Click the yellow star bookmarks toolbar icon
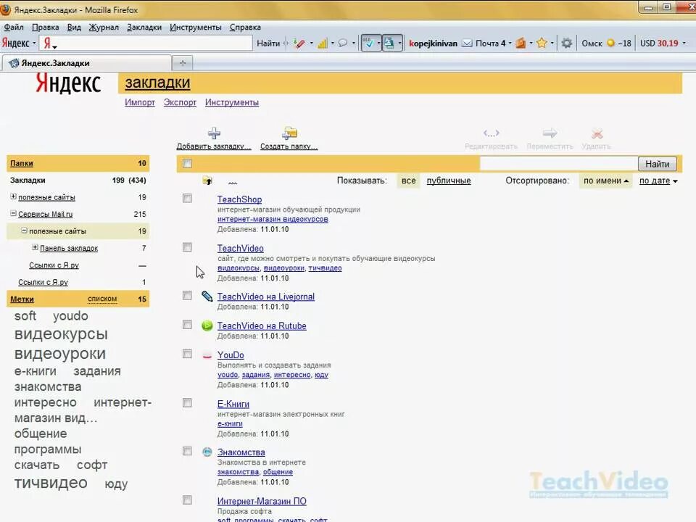The image size is (696, 522). [x=542, y=43]
